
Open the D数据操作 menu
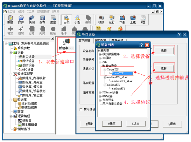point(43,11)
